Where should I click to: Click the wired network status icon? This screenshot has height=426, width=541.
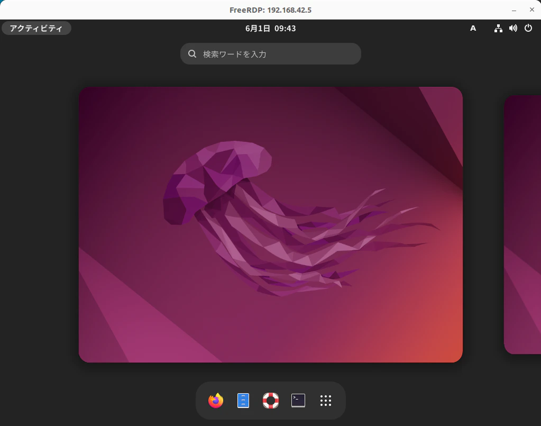click(498, 28)
